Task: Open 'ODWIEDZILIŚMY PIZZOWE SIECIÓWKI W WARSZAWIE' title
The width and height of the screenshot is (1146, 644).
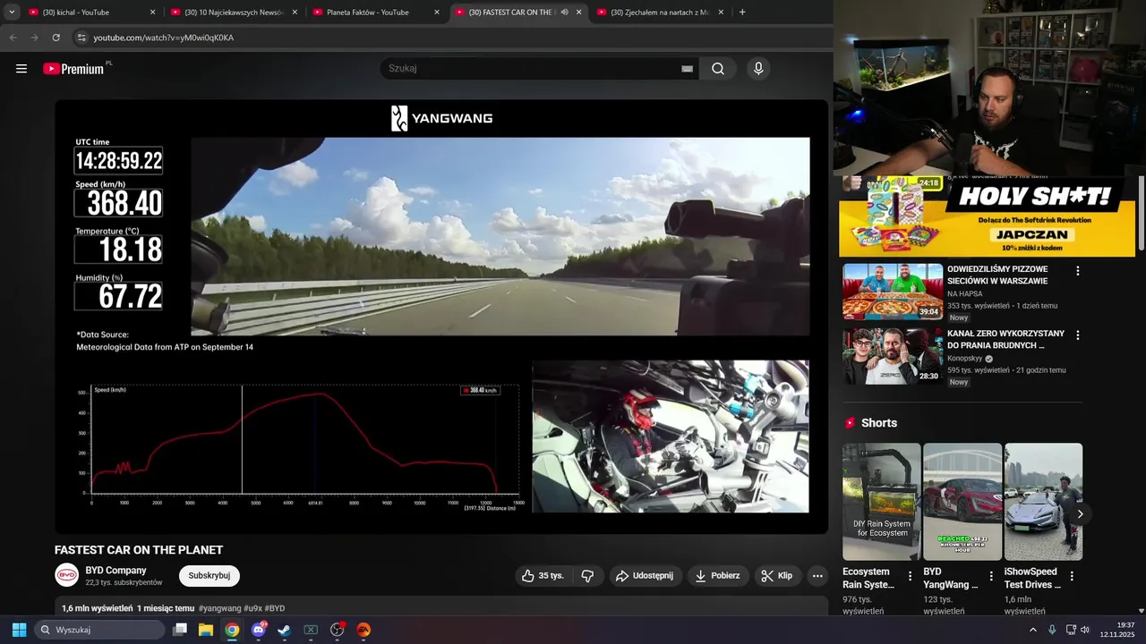Action: pyautogui.click(x=997, y=275)
